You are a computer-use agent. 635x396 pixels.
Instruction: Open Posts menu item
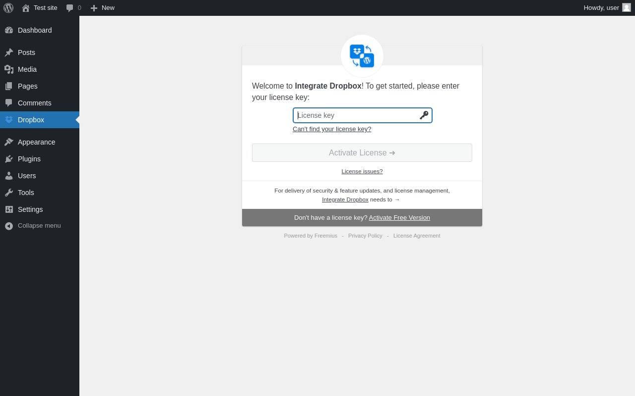tap(40, 52)
